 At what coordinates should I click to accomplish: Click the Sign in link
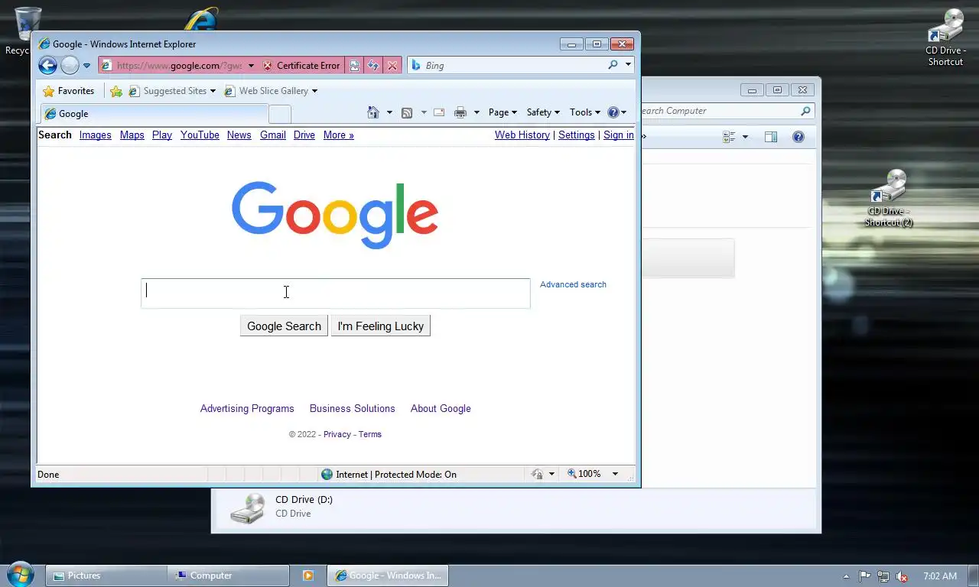point(618,135)
